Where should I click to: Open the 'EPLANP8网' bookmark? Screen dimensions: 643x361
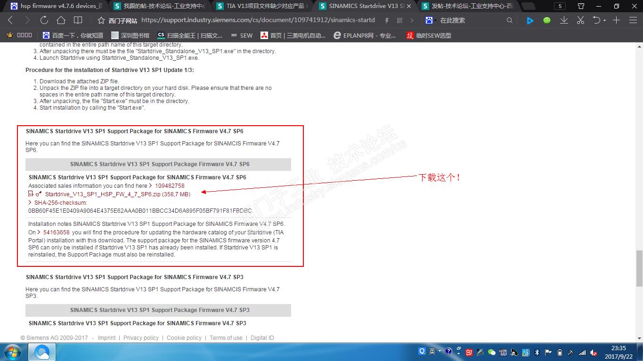tap(365, 35)
